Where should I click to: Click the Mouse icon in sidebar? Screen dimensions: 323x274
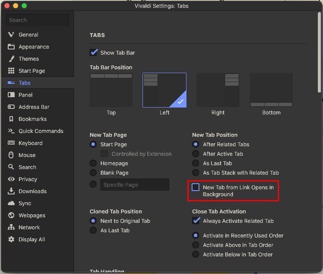click(11, 155)
